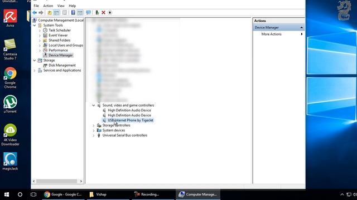Open magicJack desktop shortcut
Screen dimensions: 357x200
point(10,161)
